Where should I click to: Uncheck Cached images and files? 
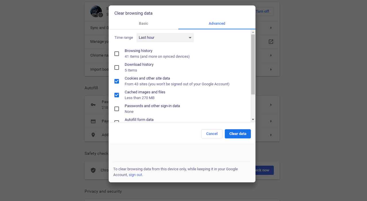tap(117, 95)
